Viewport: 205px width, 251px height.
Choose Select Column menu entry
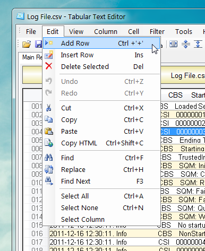click(101, 220)
